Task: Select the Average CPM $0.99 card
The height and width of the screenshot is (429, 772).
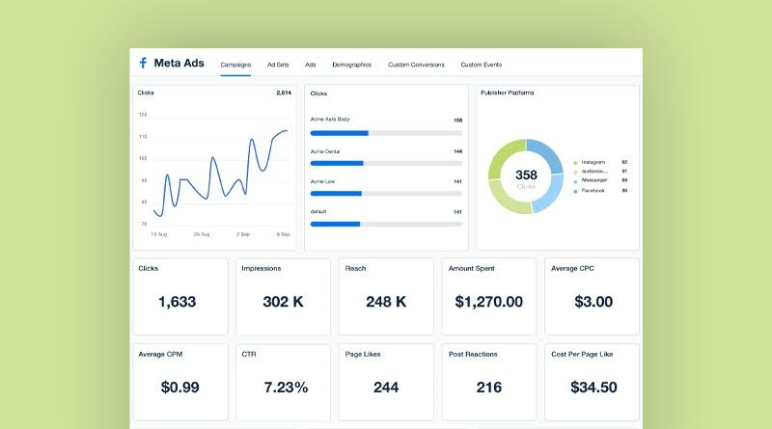Action: click(x=180, y=383)
